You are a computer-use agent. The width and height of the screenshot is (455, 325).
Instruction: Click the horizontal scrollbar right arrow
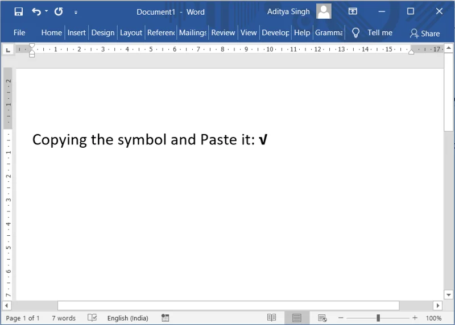438,305
